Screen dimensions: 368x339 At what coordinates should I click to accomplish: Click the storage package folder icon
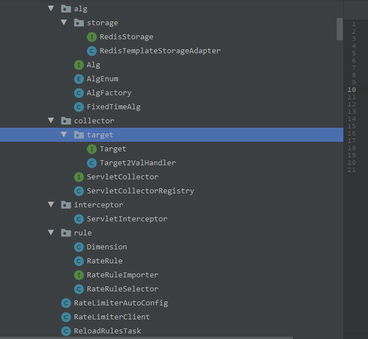tap(79, 23)
